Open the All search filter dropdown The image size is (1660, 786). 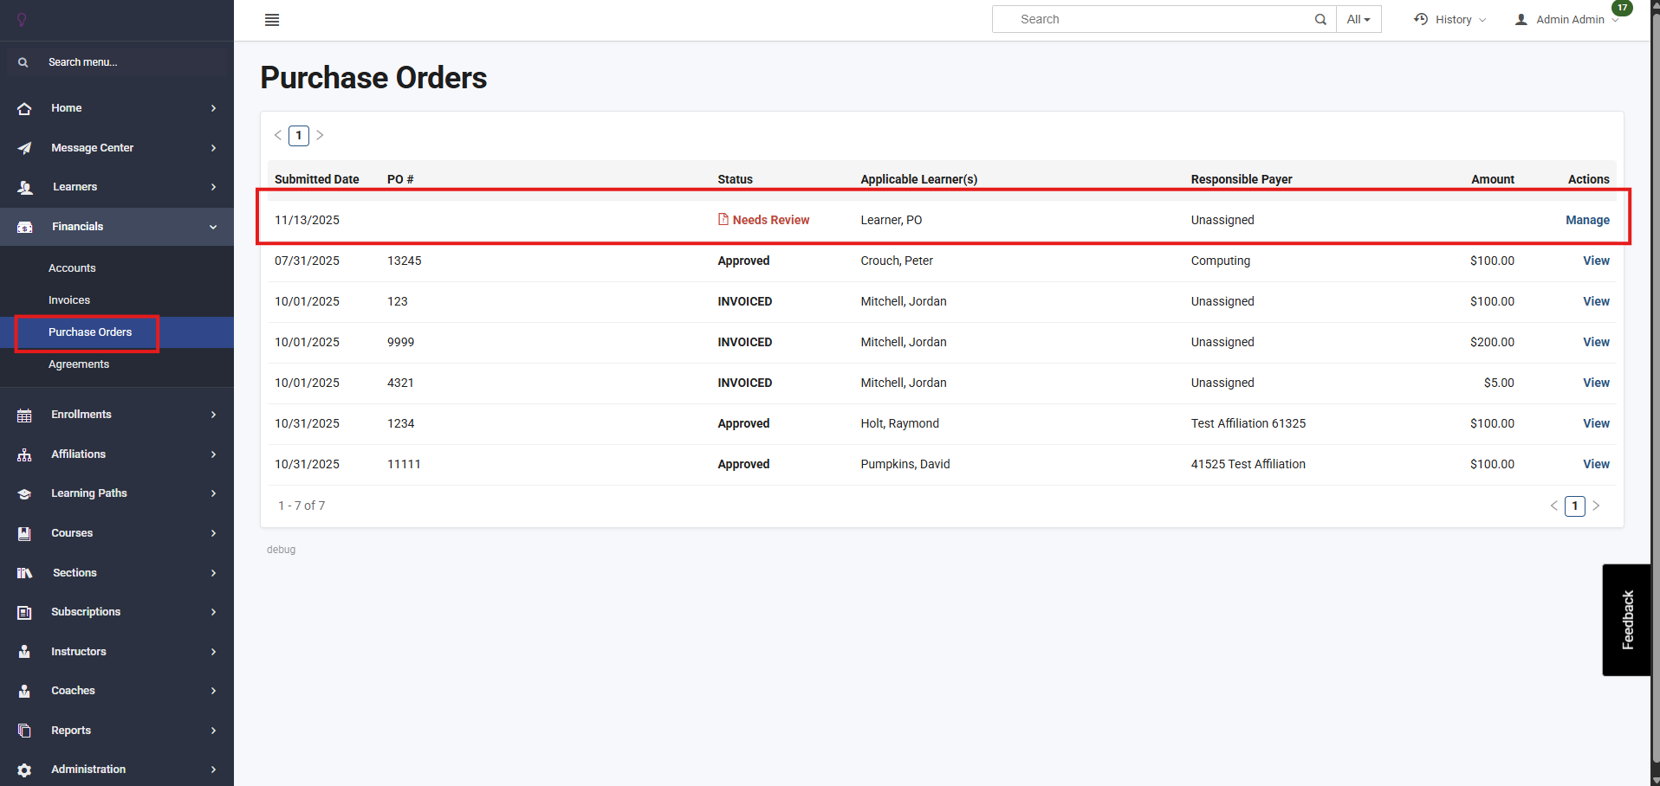1358,19
